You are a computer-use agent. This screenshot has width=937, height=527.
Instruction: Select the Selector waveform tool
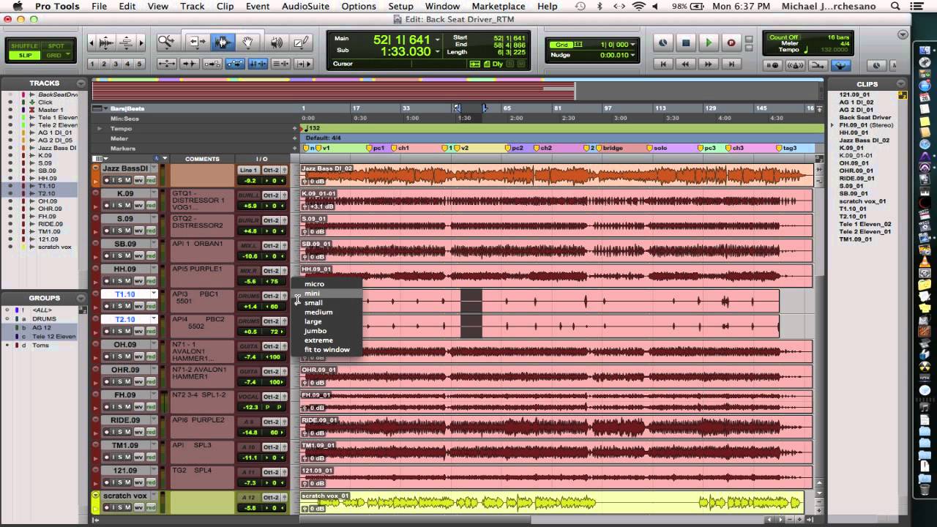pos(222,42)
